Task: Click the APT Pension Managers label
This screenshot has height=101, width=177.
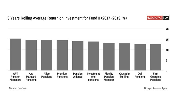Action: coord(15,77)
